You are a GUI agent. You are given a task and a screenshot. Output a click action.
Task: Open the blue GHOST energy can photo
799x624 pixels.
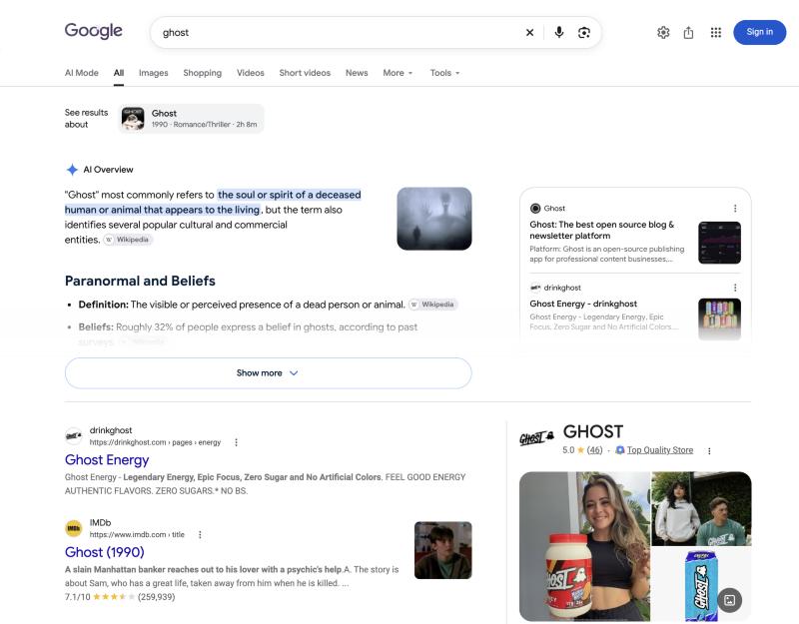tap(702, 585)
